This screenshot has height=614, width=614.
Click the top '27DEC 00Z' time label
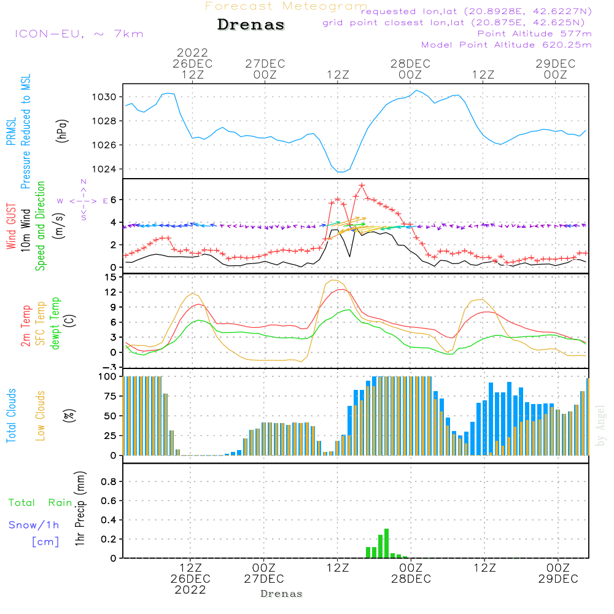point(265,69)
